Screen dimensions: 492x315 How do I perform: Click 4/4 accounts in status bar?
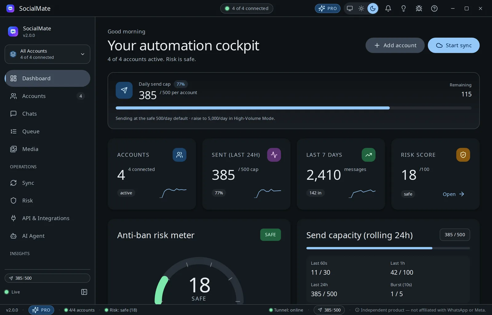pyautogui.click(x=79, y=310)
